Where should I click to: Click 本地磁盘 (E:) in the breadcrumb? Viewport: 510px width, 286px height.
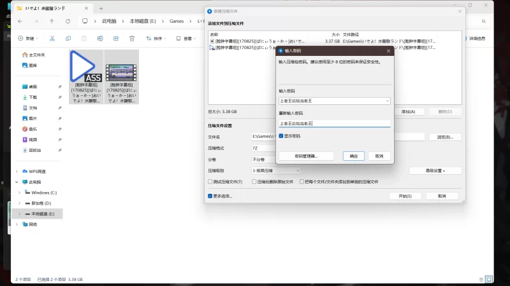point(143,21)
